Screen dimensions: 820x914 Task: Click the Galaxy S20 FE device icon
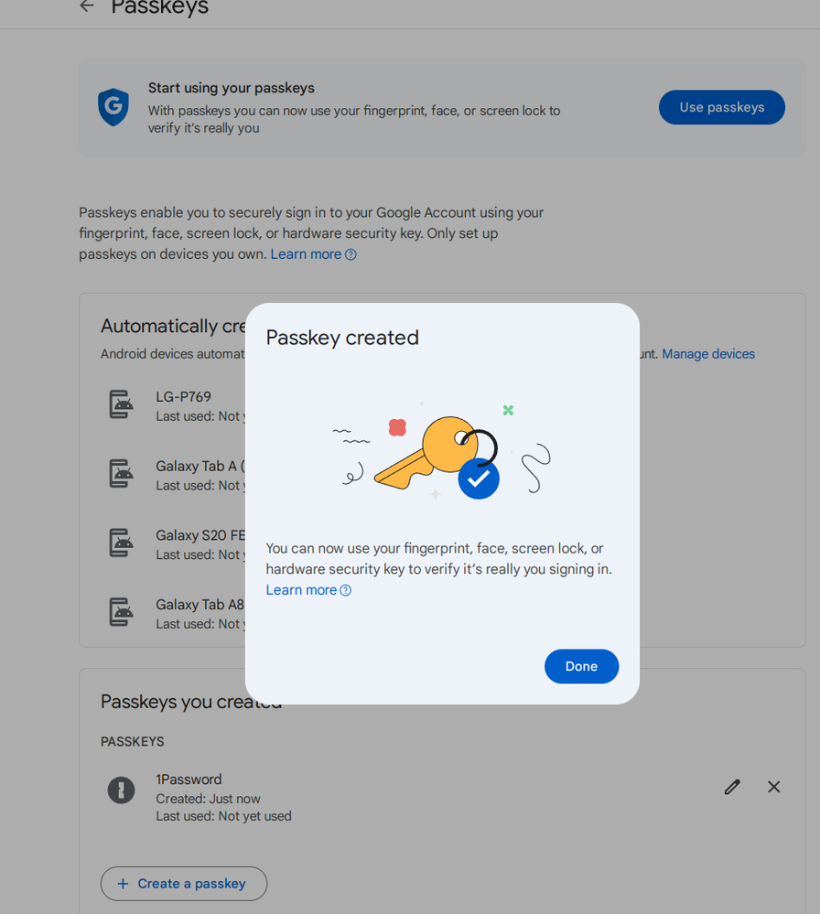[121, 543]
